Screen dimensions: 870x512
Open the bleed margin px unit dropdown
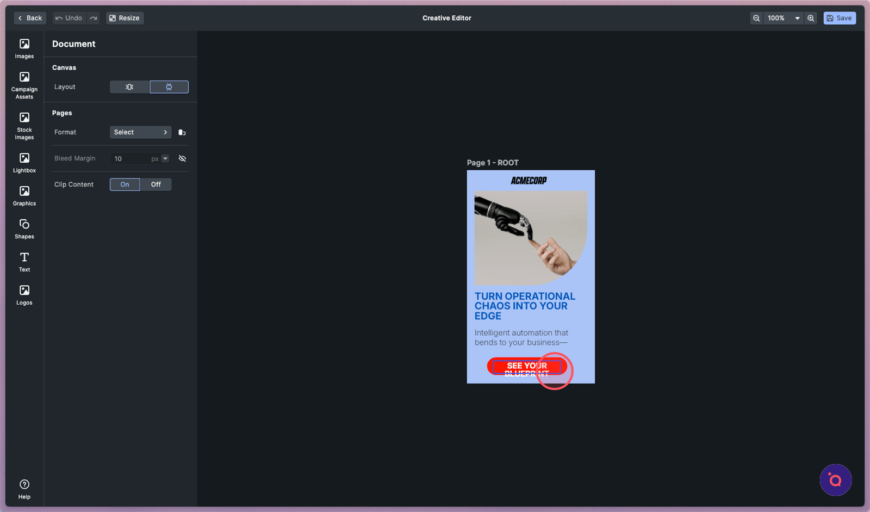165,158
